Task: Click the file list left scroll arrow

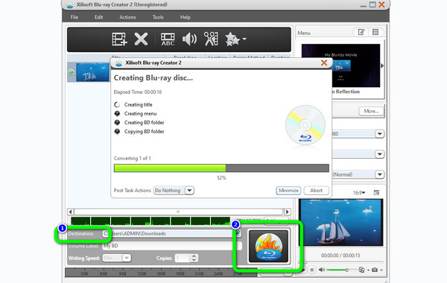Action: point(71,212)
